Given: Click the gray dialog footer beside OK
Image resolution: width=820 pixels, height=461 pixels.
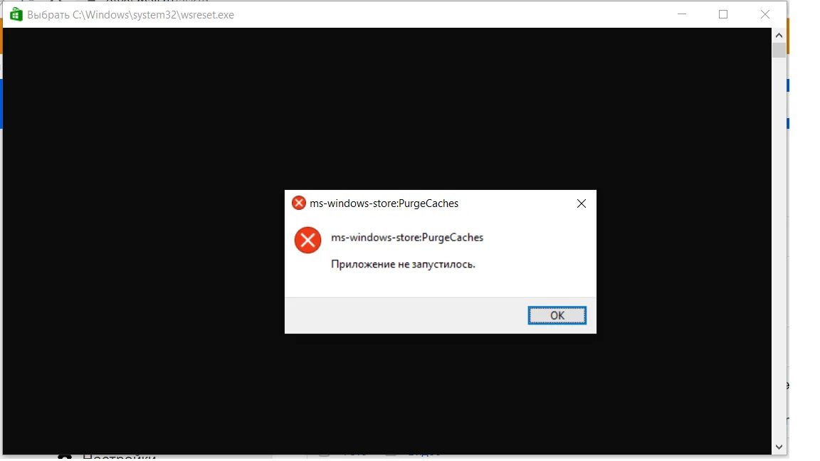Looking at the screenshot, I should pyautogui.click(x=405, y=315).
